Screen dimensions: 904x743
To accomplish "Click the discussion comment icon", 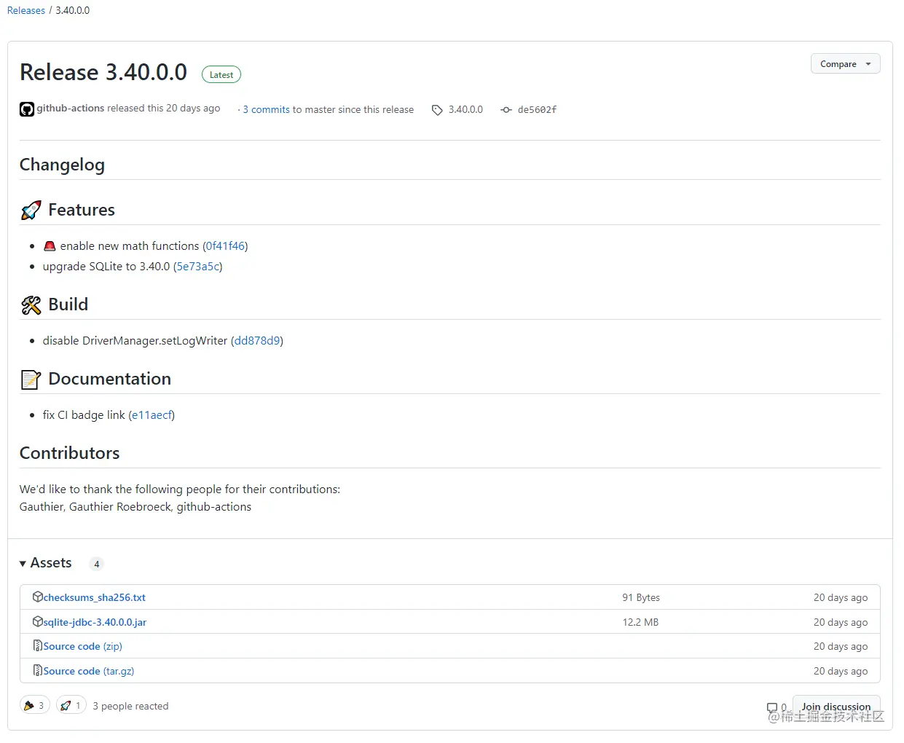I will (772, 707).
